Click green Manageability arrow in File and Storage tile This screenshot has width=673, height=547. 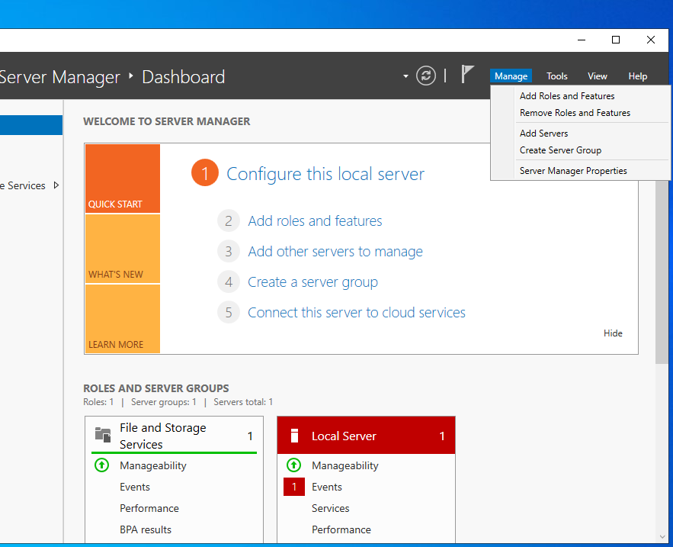point(101,465)
